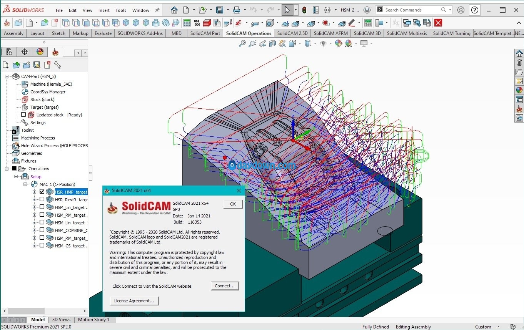524x330 pixels.
Task: Click the Save icon in the title toolbar
Action: click(x=220, y=10)
